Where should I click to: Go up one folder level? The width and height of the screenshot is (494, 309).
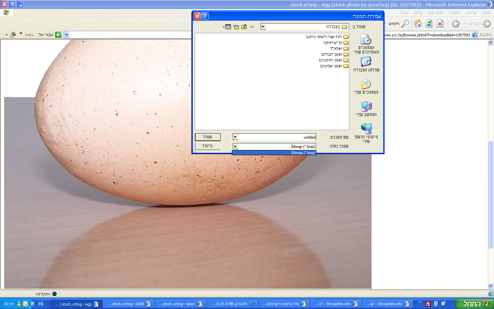click(x=244, y=27)
